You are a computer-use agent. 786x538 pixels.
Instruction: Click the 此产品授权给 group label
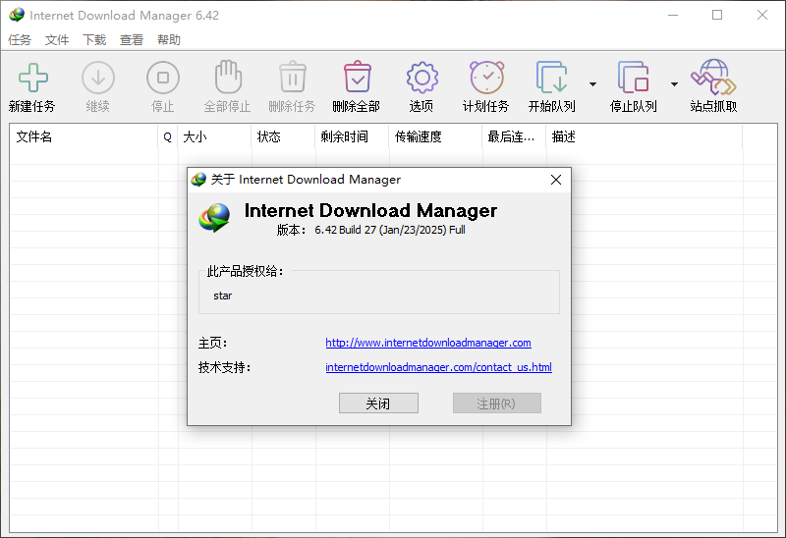click(x=245, y=272)
